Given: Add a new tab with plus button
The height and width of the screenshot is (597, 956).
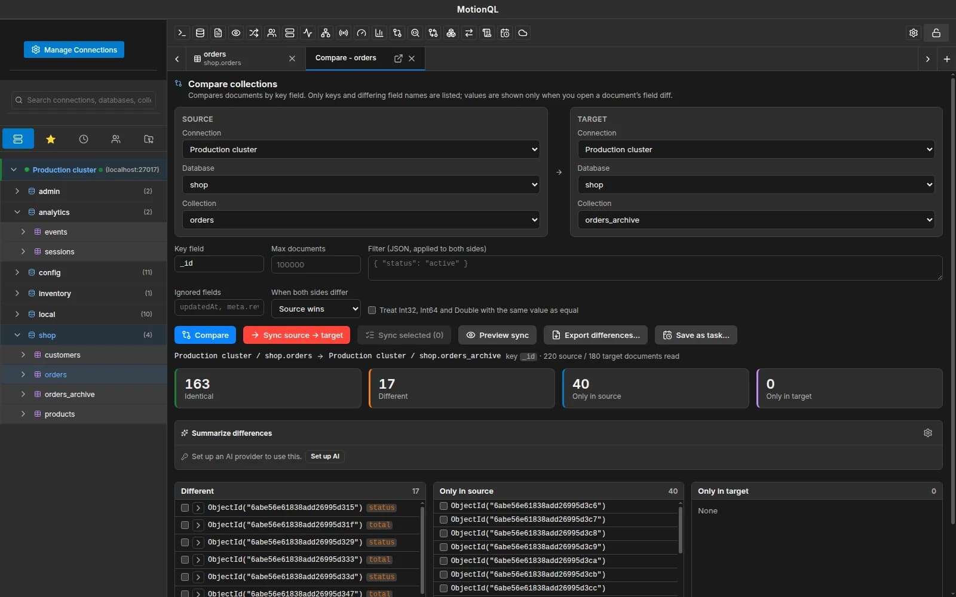Looking at the screenshot, I should pyautogui.click(x=947, y=59).
